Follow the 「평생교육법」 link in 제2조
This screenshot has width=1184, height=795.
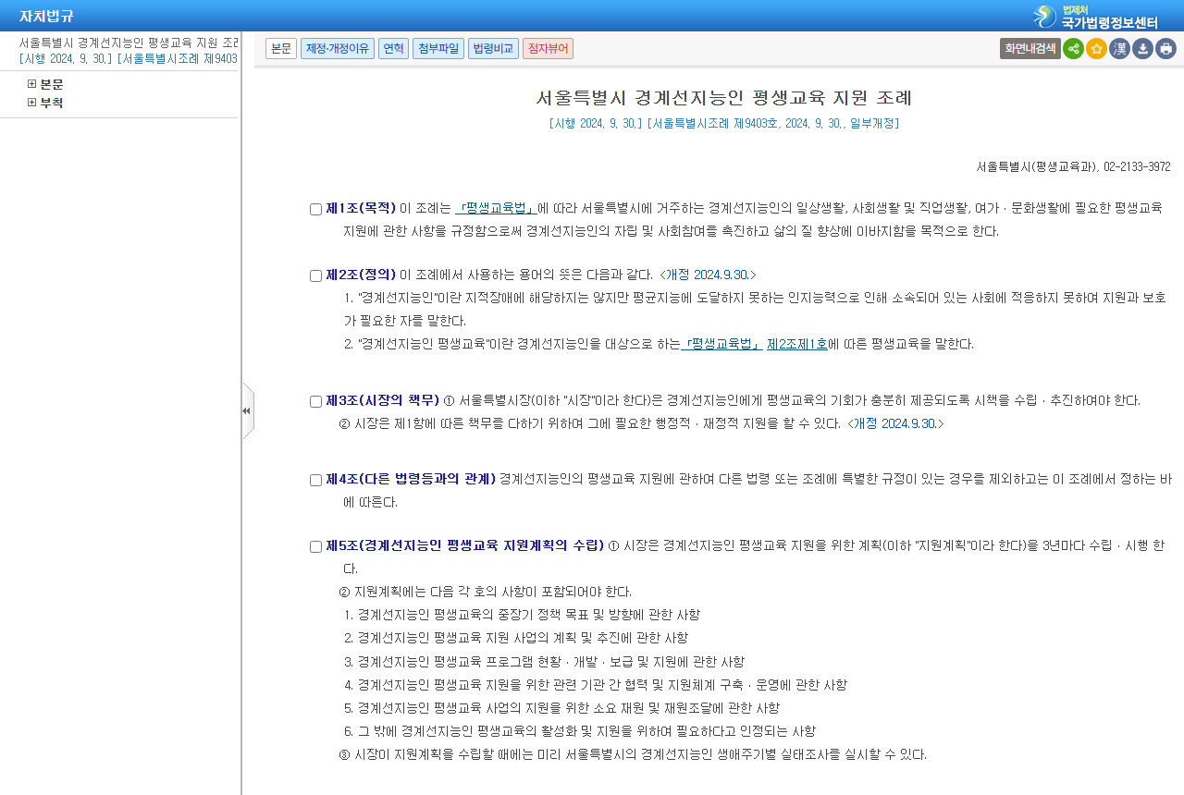721,344
